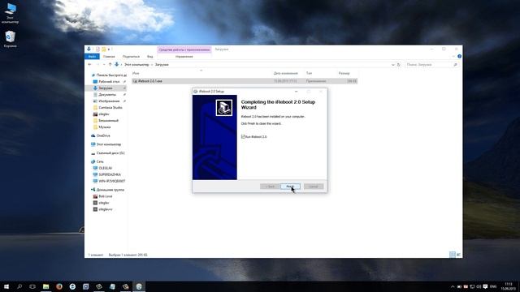
Task: Open the Вид ribbon tab
Action: [149, 57]
